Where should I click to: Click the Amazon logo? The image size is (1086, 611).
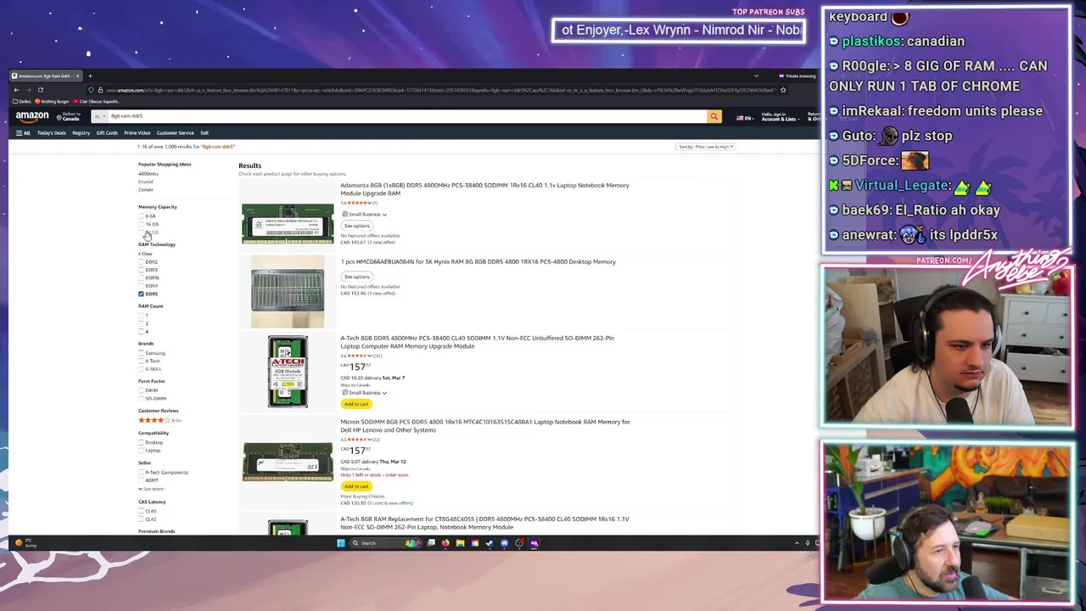coord(32,116)
